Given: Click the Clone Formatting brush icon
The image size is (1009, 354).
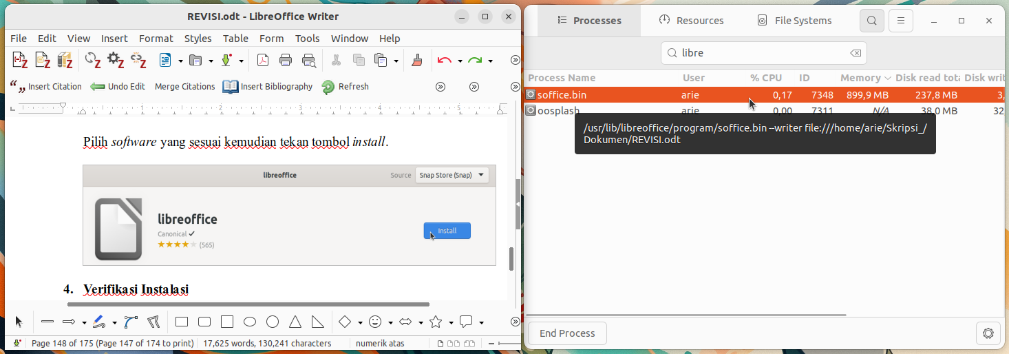Looking at the screenshot, I should [x=416, y=61].
